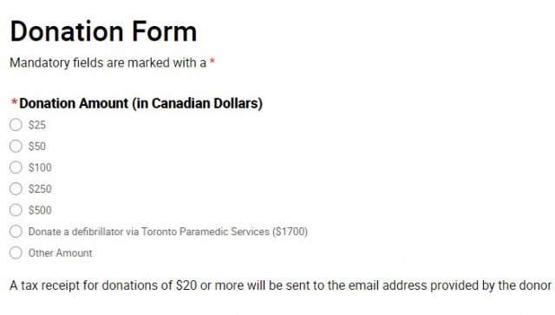Click the Donation Amount (in Canadian Dollars) heading

pyautogui.click(x=140, y=103)
